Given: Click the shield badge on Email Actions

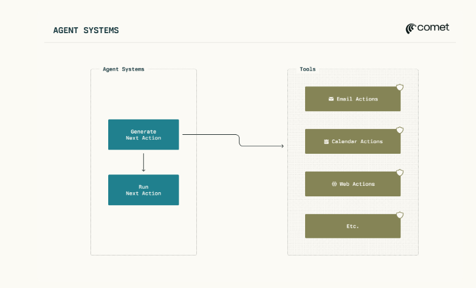Looking at the screenshot, I should 400,88.
